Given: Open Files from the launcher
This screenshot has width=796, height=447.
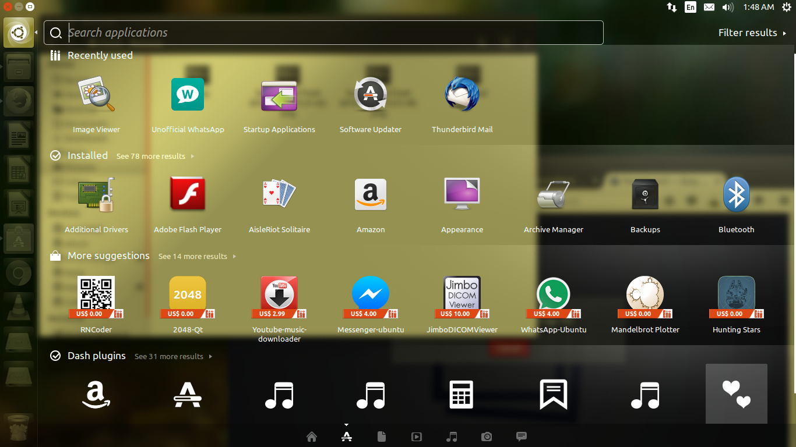Looking at the screenshot, I should pos(19,67).
